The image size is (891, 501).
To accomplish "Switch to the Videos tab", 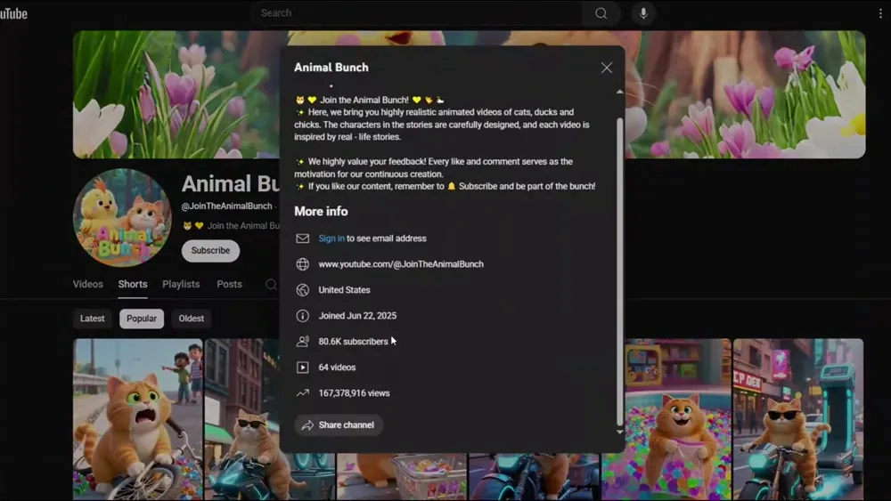I will (88, 285).
